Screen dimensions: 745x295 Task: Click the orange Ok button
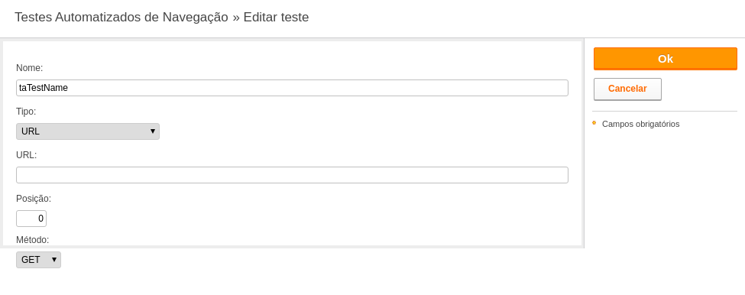666,59
